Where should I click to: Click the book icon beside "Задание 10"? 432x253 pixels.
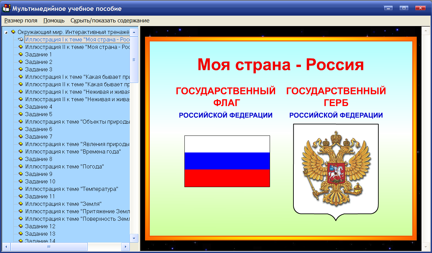tap(21, 181)
